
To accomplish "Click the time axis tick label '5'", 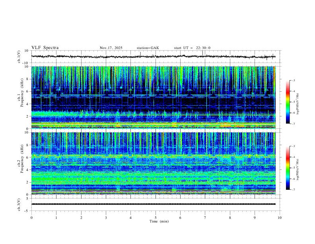I will pyautogui.click(x=156, y=218).
